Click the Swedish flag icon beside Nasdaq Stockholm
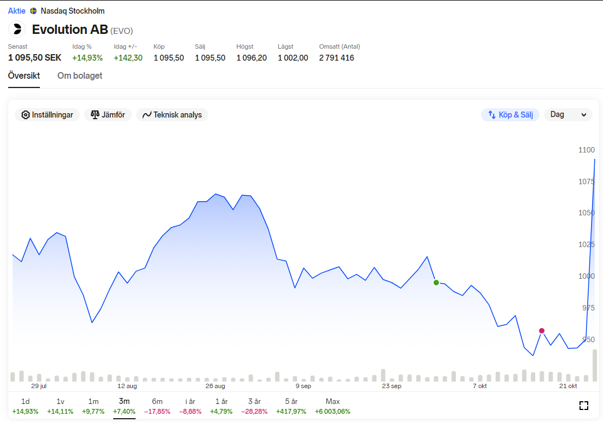The image size is (603, 422). pos(33,11)
